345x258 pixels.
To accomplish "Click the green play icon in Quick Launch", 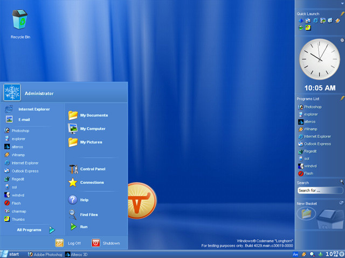I will click(x=301, y=28).
